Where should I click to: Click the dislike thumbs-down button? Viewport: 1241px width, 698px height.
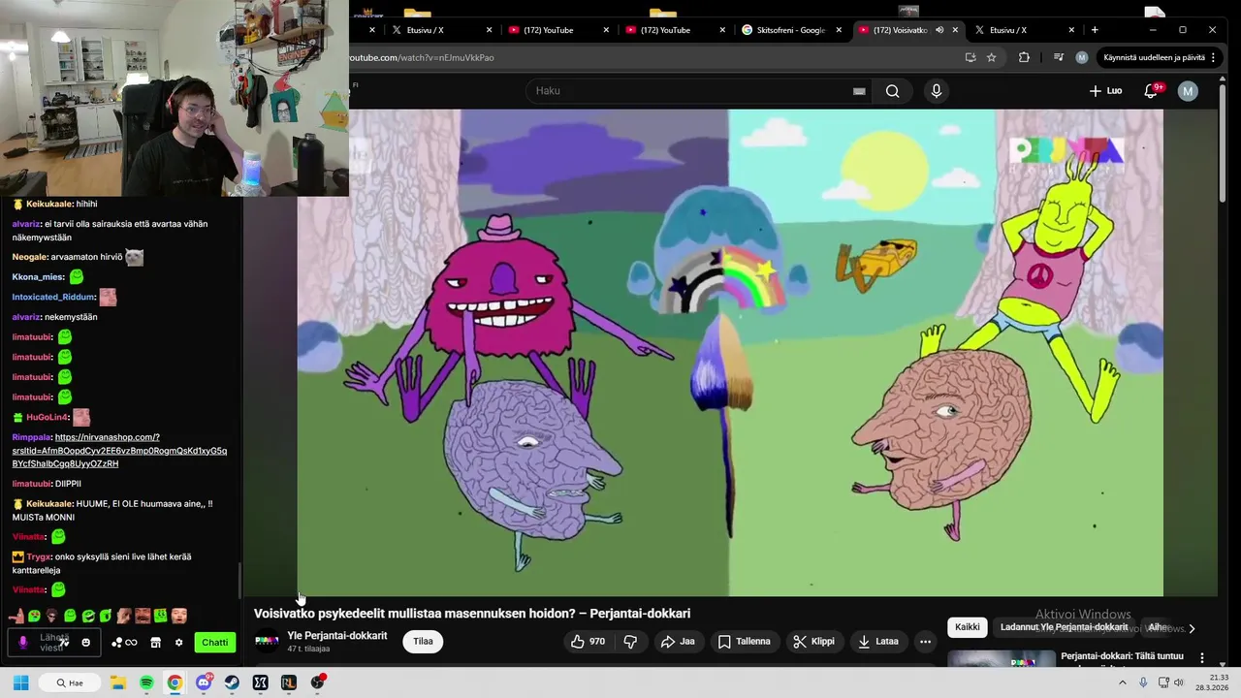coord(630,642)
